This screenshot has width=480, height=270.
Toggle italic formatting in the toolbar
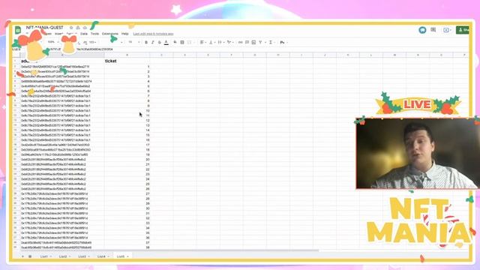click(153, 42)
